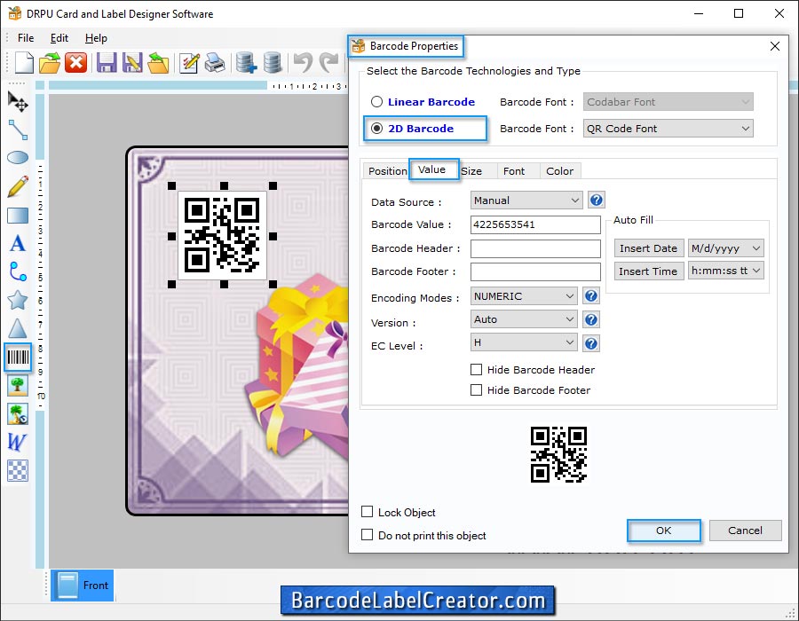Click the red X delete toolbar icon
The image size is (799, 621).
coord(76,63)
